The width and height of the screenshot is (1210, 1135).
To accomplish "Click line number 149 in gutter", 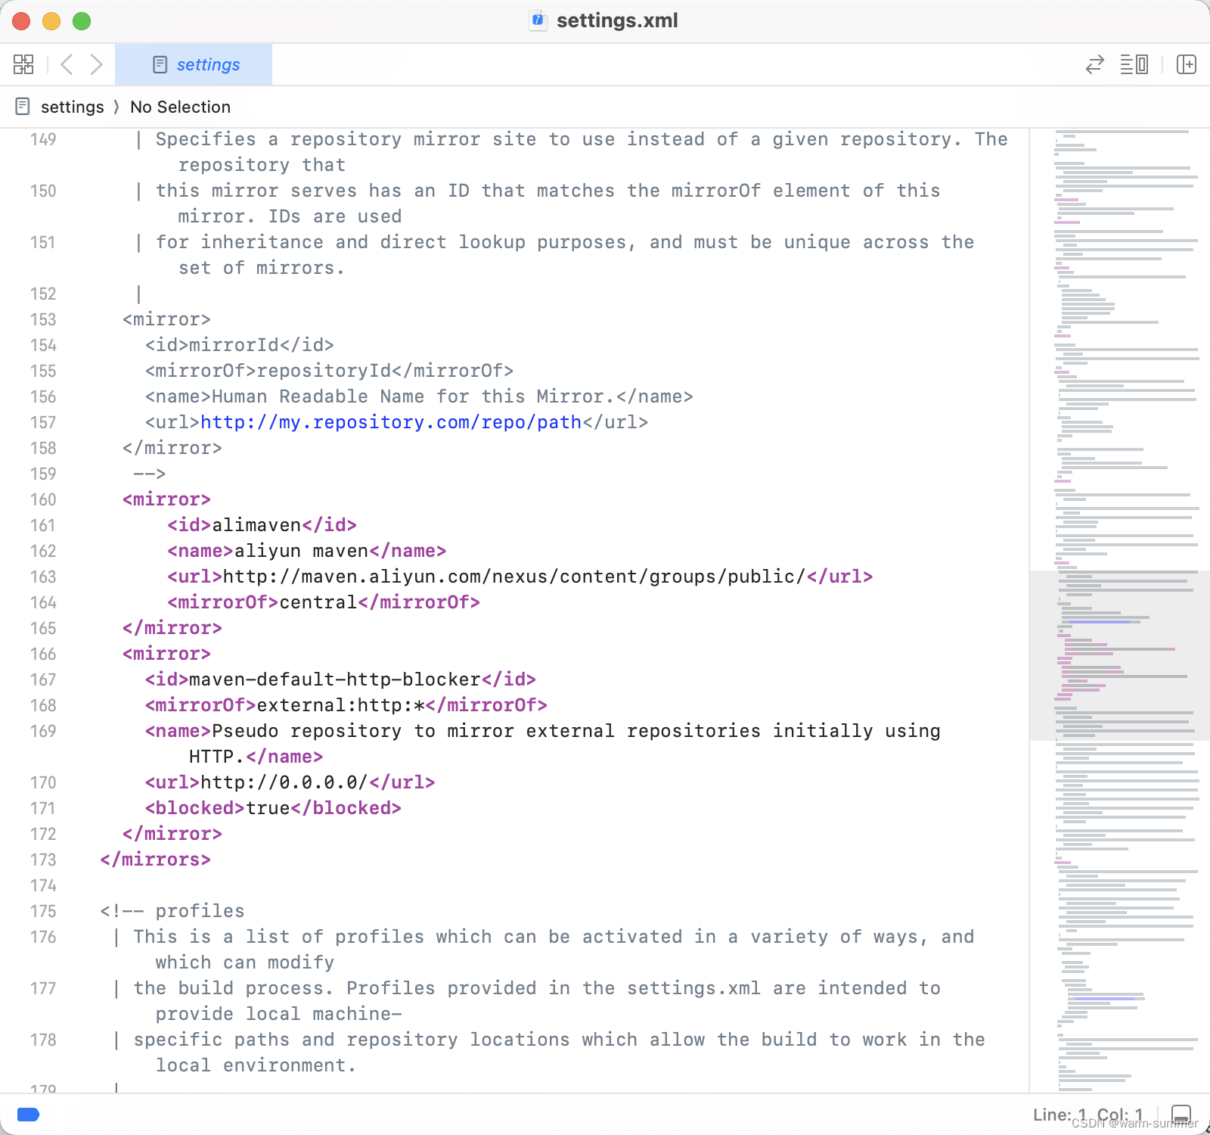I will (43, 139).
